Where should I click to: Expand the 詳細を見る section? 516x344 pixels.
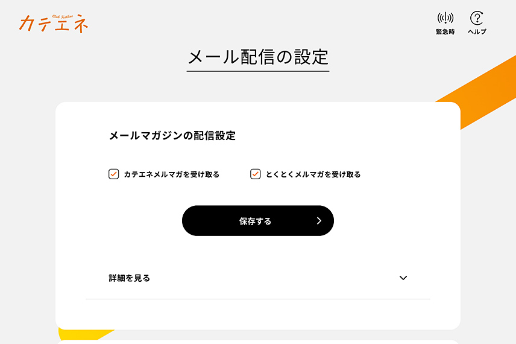pos(130,278)
